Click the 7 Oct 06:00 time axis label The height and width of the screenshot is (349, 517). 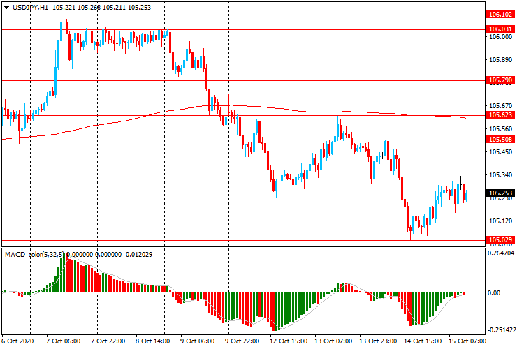coord(64,341)
